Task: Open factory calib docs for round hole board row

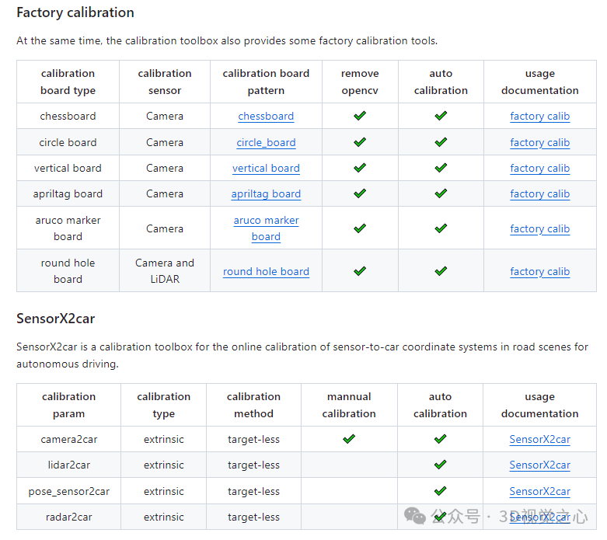Action: [x=539, y=272]
